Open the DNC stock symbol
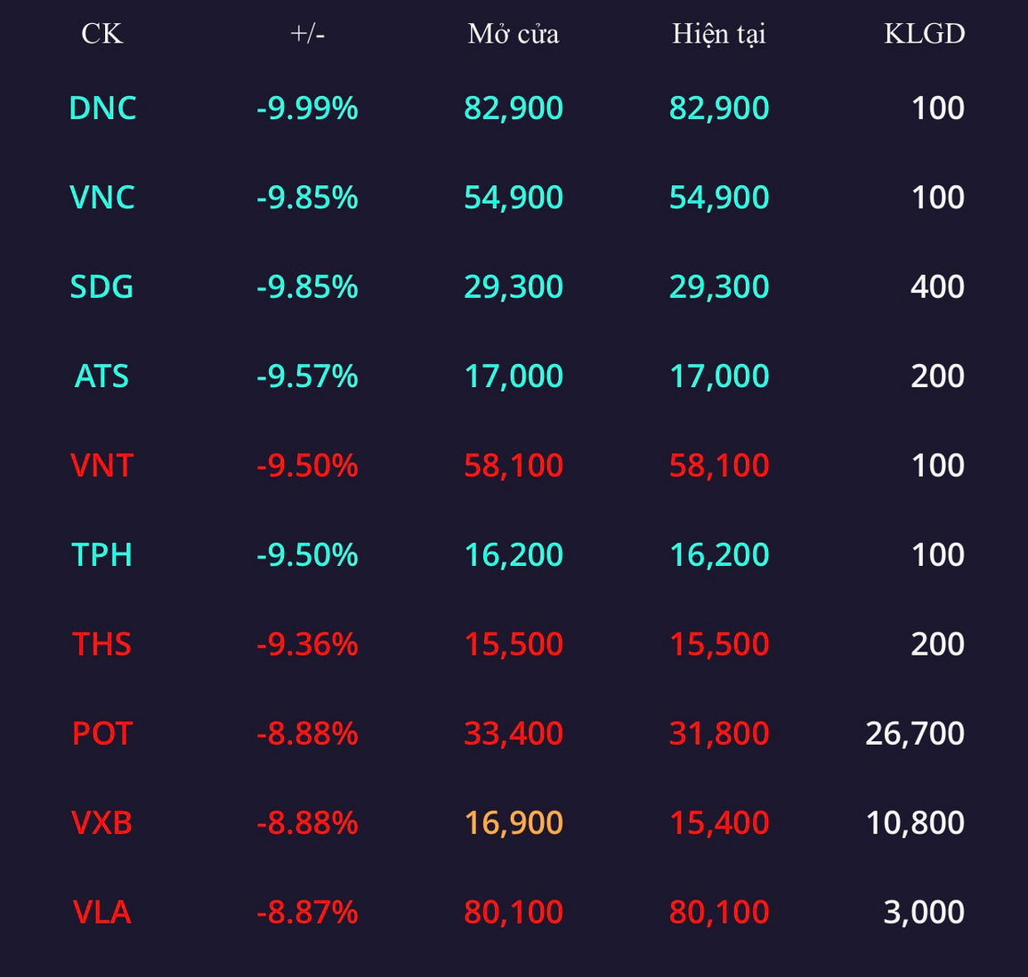 (102, 109)
